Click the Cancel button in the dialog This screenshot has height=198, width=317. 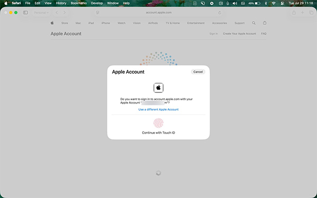click(x=198, y=72)
